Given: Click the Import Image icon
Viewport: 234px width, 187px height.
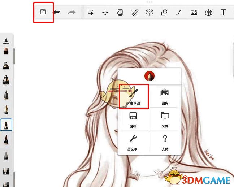Looking at the screenshot, I should click(194, 13).
